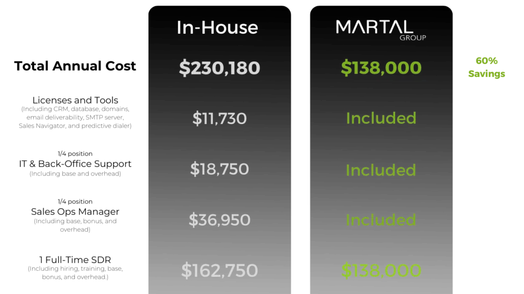The image size is (524, 294).
Task: Click the small GROUP text under MARTAL
Action: coord(412,38)
